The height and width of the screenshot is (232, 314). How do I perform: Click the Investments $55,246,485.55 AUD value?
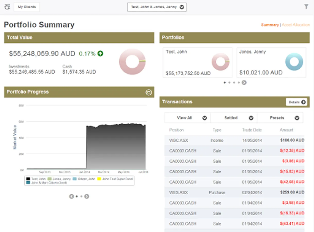32,72
